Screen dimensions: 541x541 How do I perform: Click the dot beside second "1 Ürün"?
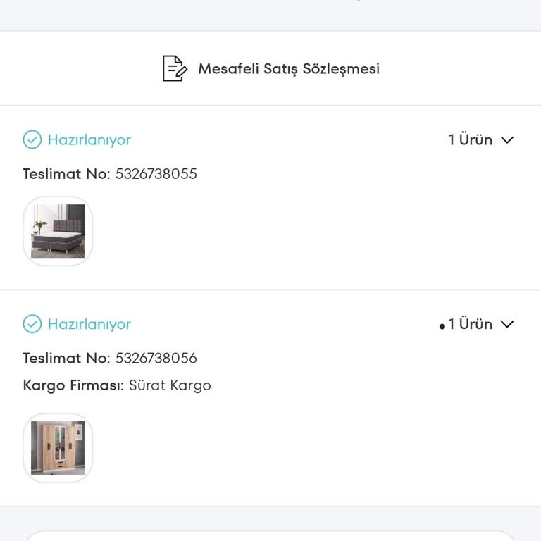coord(442,326)
